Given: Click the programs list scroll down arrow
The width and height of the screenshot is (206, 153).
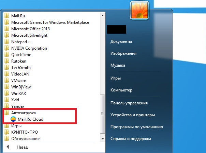Looking at the screenshot, I should tap(103, 139).
